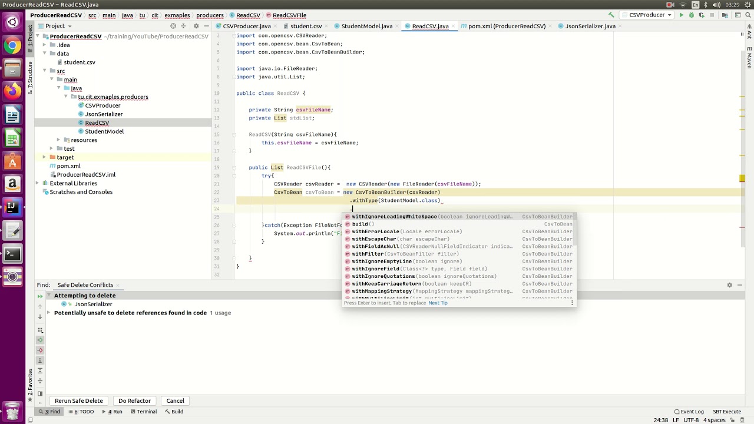Screen dimensions: 754x424
Task: Open the Terminal tool window tab
Action: (143, 412)
